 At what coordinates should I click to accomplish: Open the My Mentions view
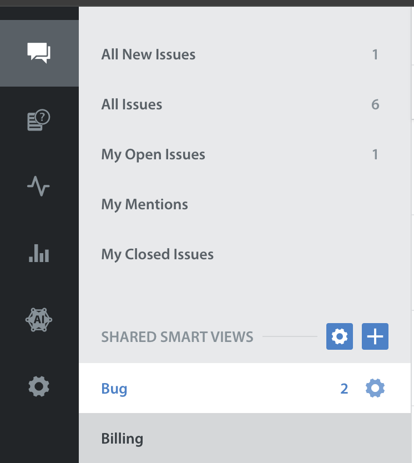245,204
